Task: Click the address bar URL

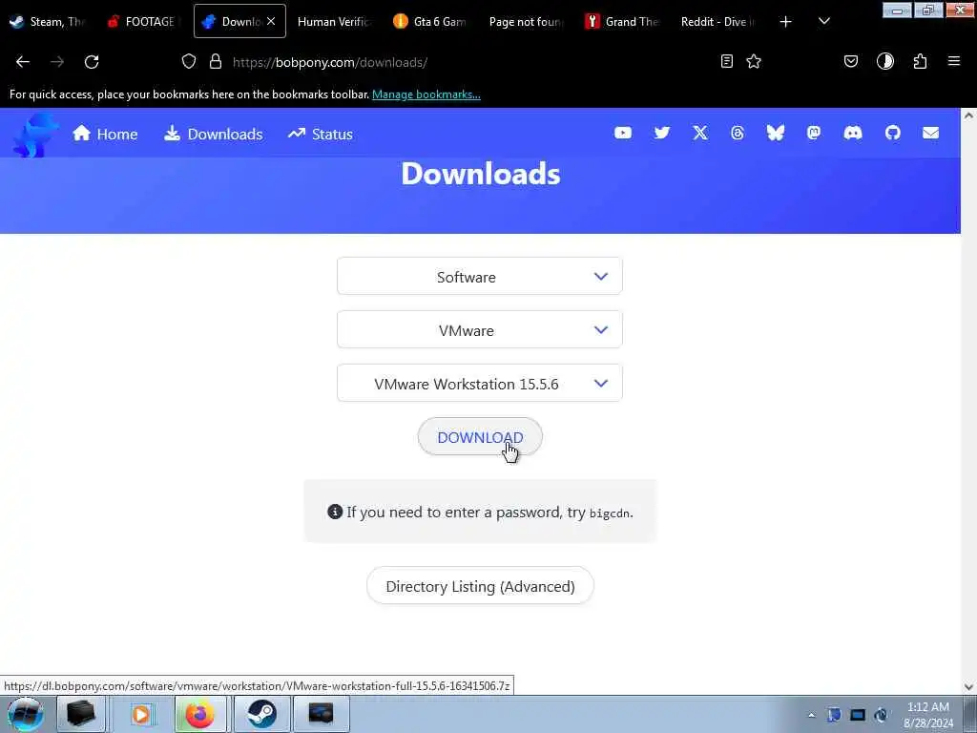Action: tap(329, 62)
